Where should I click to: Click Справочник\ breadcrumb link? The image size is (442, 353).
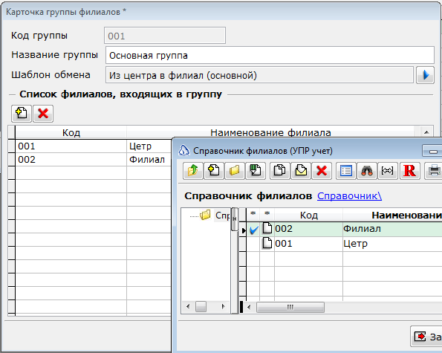point(350,195)
